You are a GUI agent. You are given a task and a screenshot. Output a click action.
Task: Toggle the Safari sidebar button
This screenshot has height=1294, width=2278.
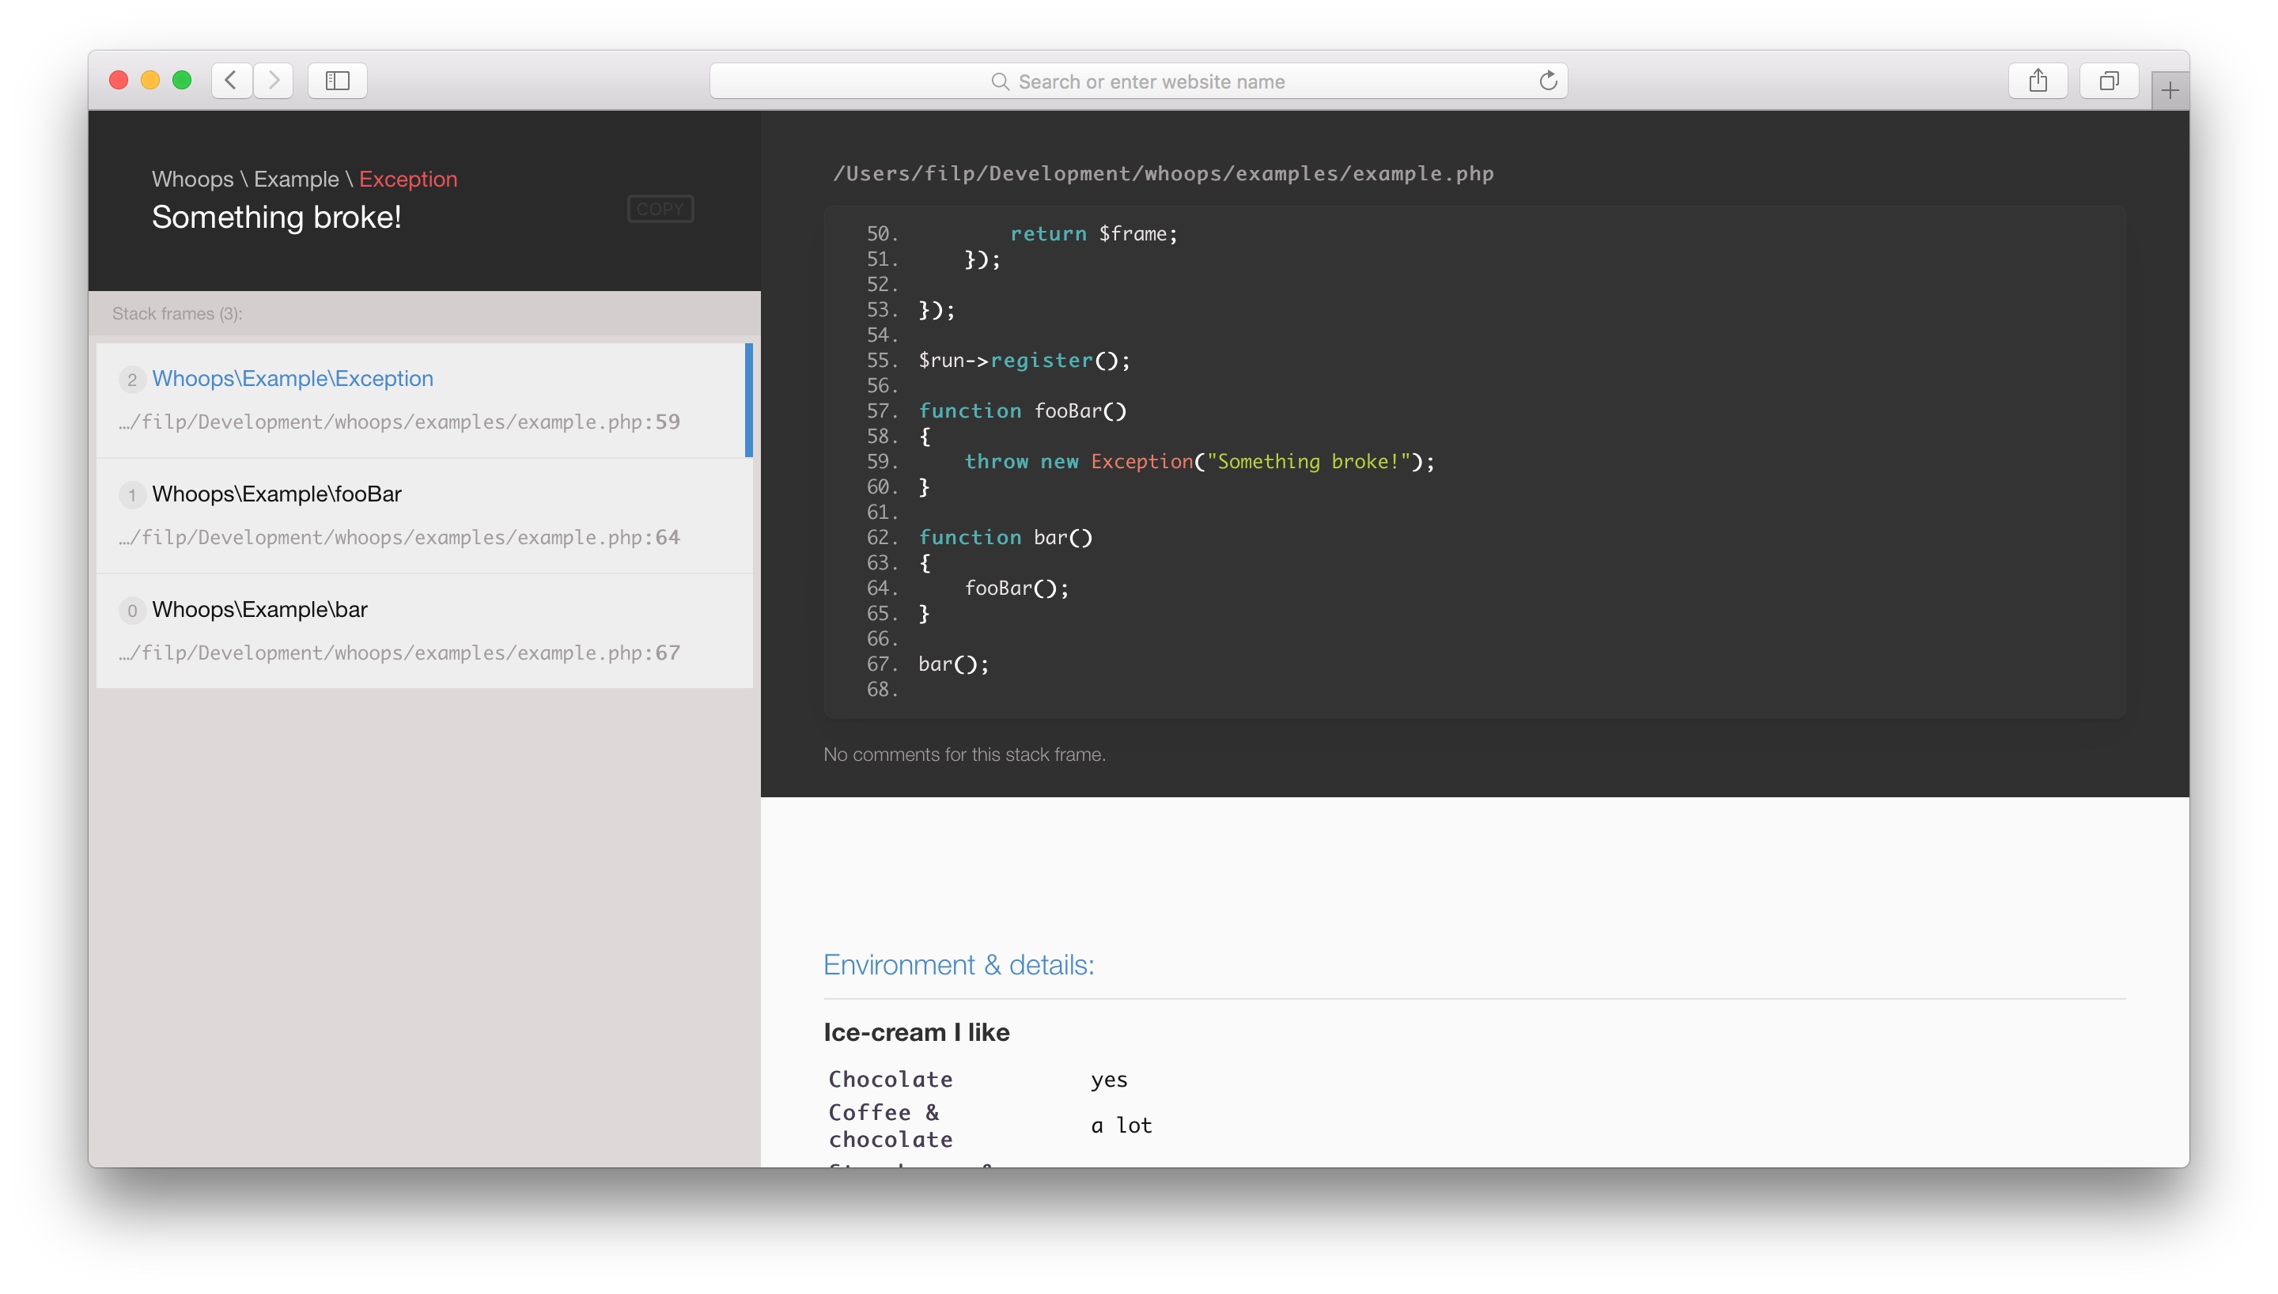click(338, 81)
